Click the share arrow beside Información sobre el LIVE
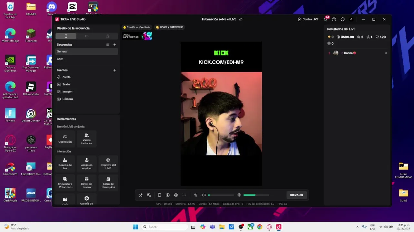 (241, 19)
